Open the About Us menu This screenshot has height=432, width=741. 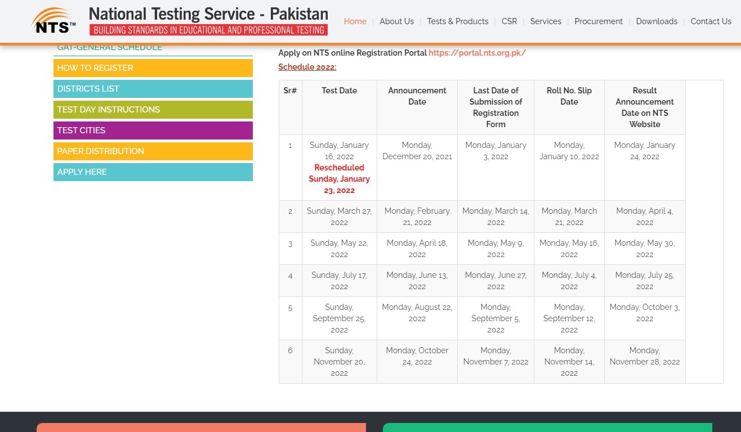pos(396,21)
